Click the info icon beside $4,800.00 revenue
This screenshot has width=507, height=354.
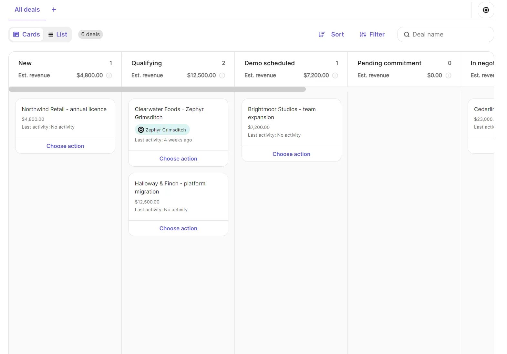(x=109, y=75)
